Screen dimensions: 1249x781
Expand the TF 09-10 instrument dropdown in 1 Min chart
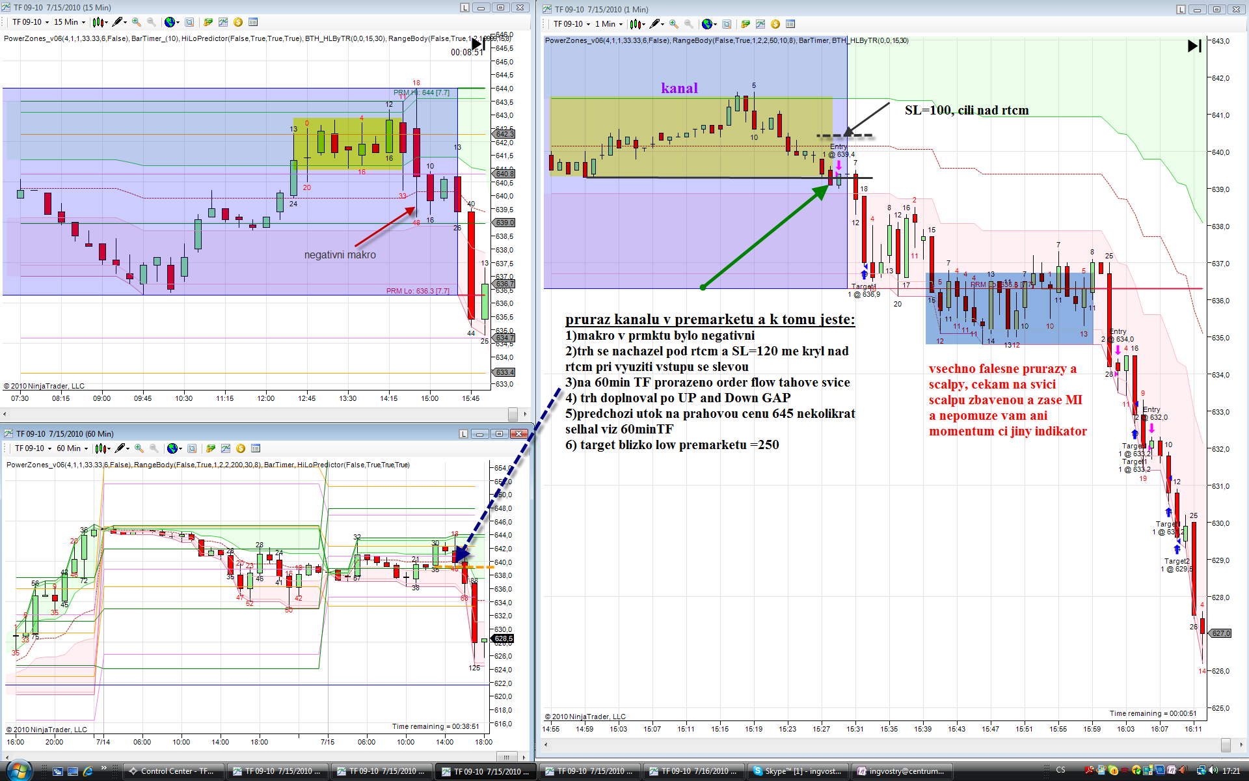click(588, 24)
